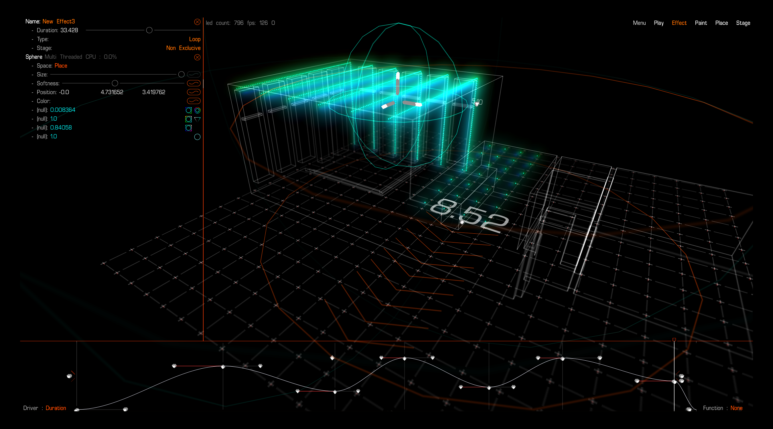Select the third curve peak keyframe
This screenshot has height=429, width=773.
click(562, 359)
